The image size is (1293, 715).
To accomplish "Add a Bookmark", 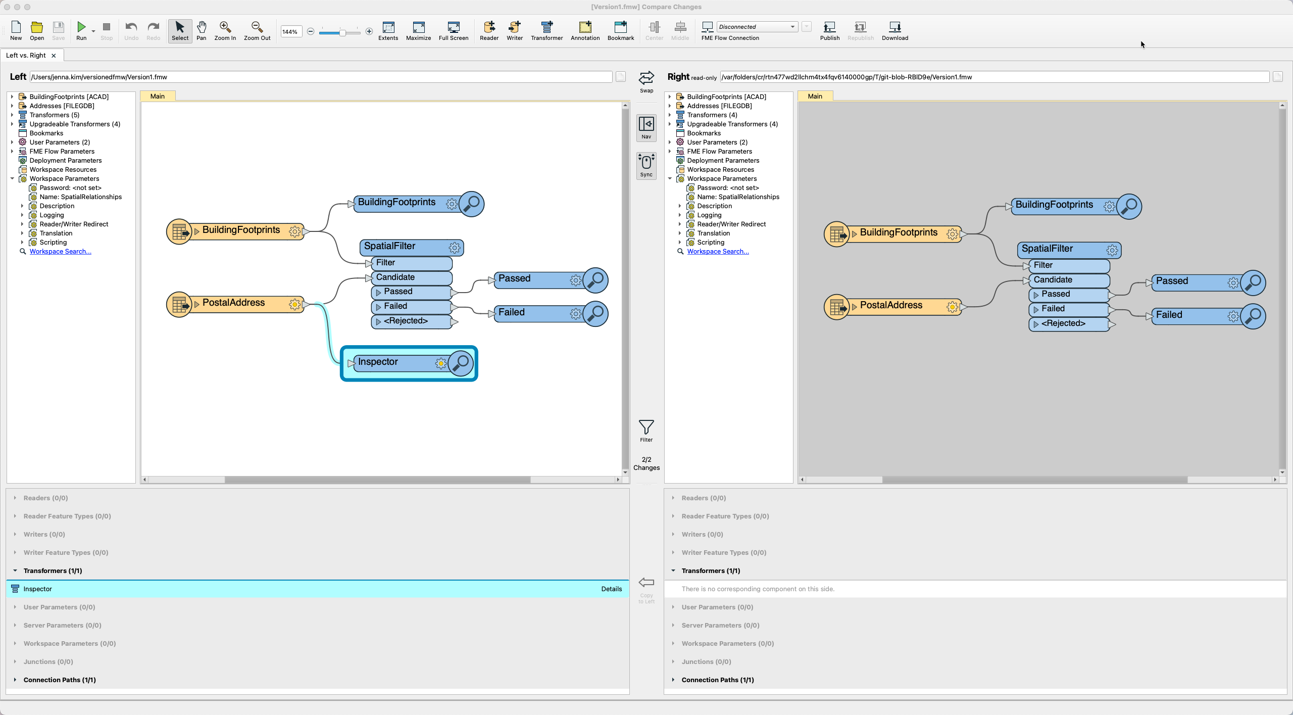I will pos(621,30).
